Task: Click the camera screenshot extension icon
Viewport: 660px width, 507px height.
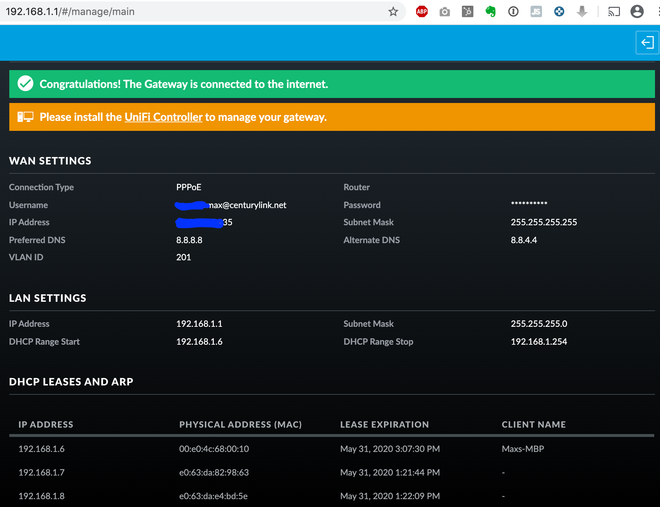Action: point(444,12)
